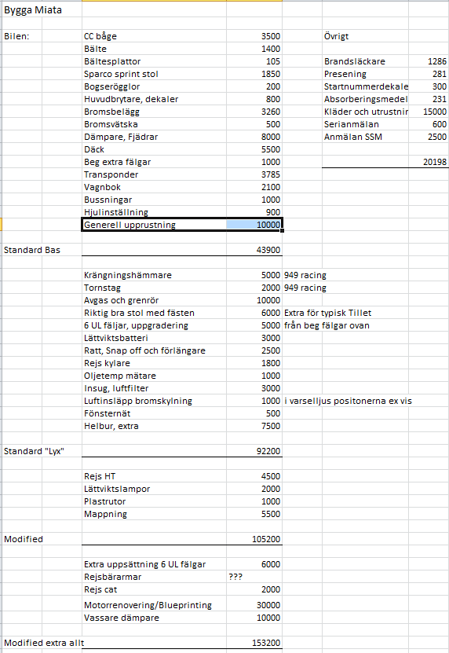Click the 'Krängningshämmare' cell
The height and width of the screenshot is (653, 449).
coord(154,275)
